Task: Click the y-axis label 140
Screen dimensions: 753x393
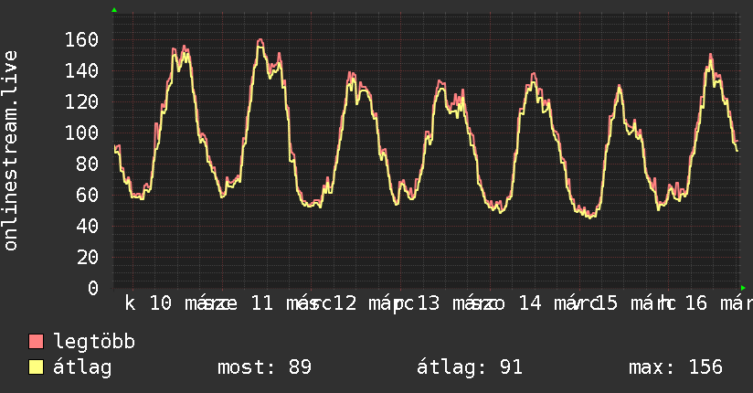Action: [x=81, y=71]
